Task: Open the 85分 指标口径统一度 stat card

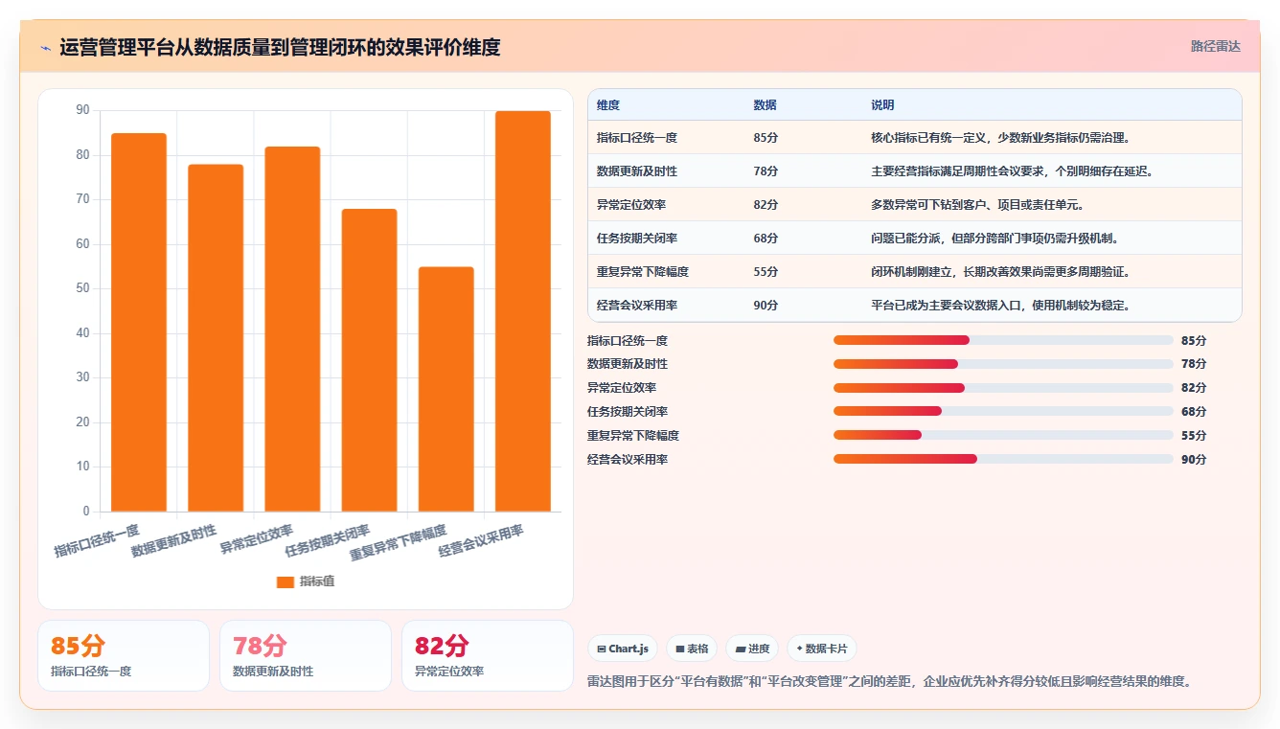Action: coord(124,655)
